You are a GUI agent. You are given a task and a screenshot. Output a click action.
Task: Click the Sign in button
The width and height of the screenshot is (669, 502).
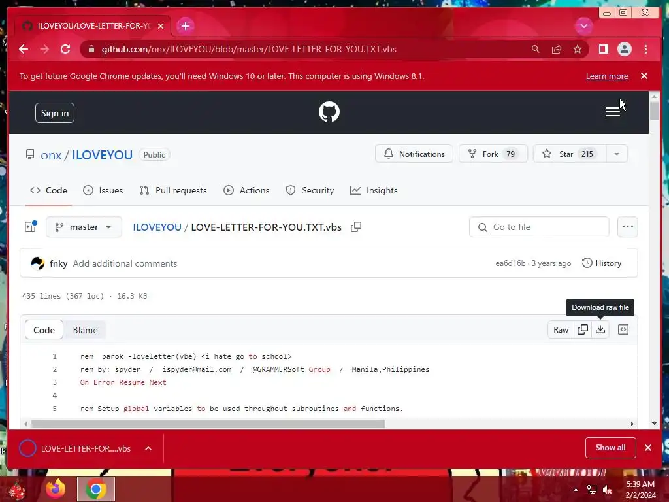click(55, 113)
